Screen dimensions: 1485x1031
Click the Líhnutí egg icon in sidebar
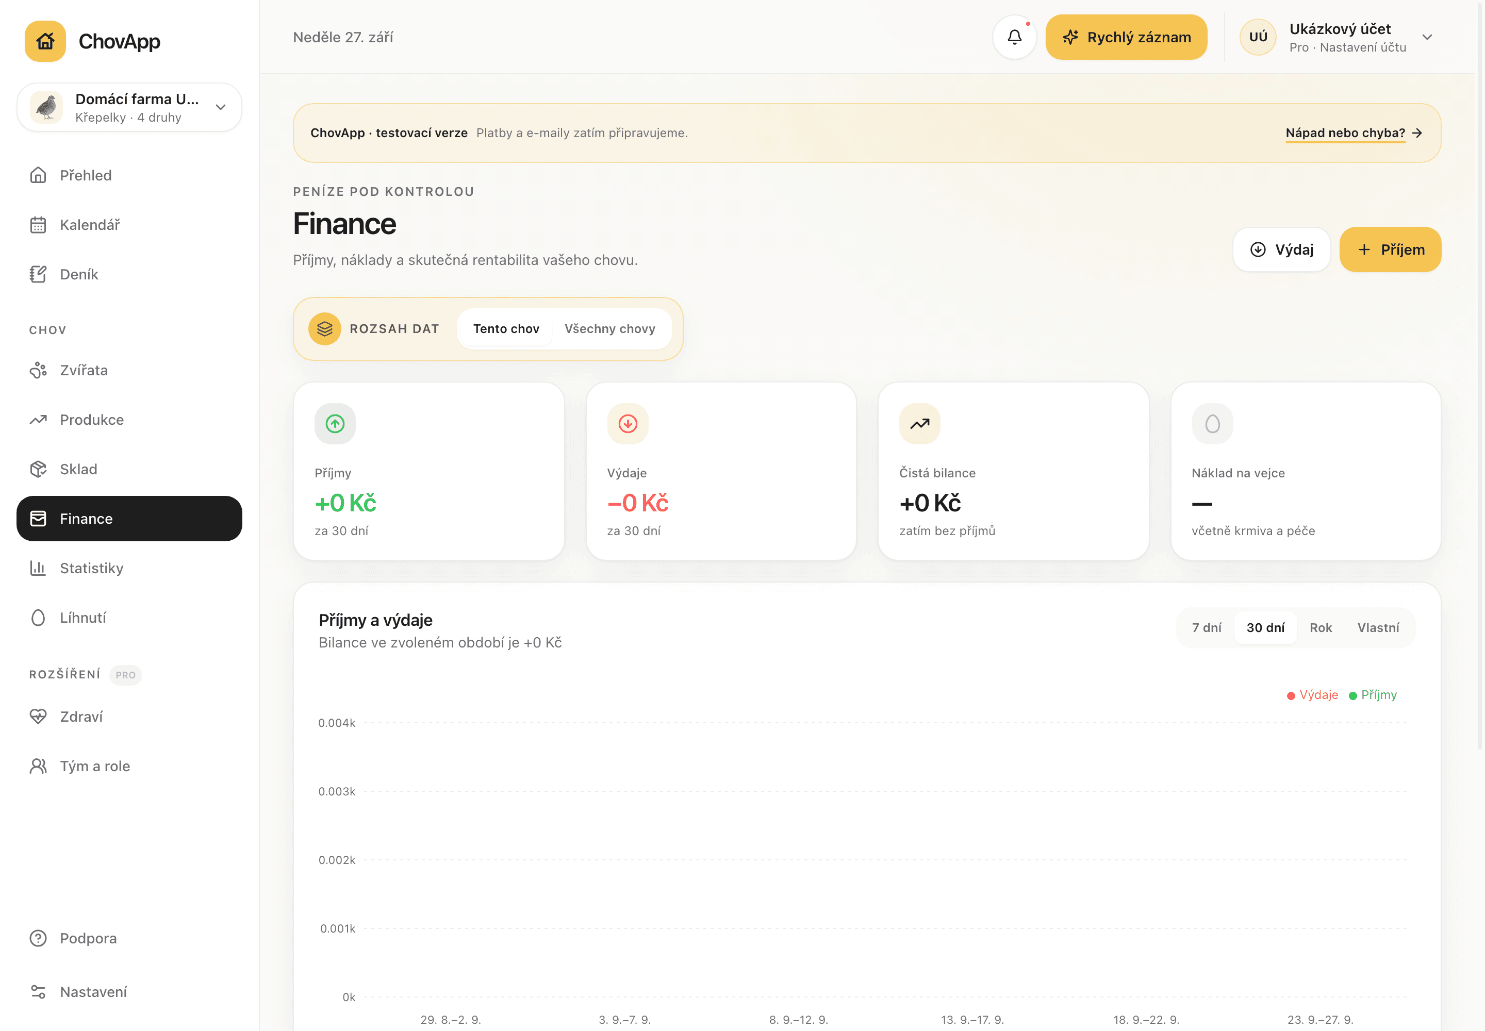[x=38, y=618]
